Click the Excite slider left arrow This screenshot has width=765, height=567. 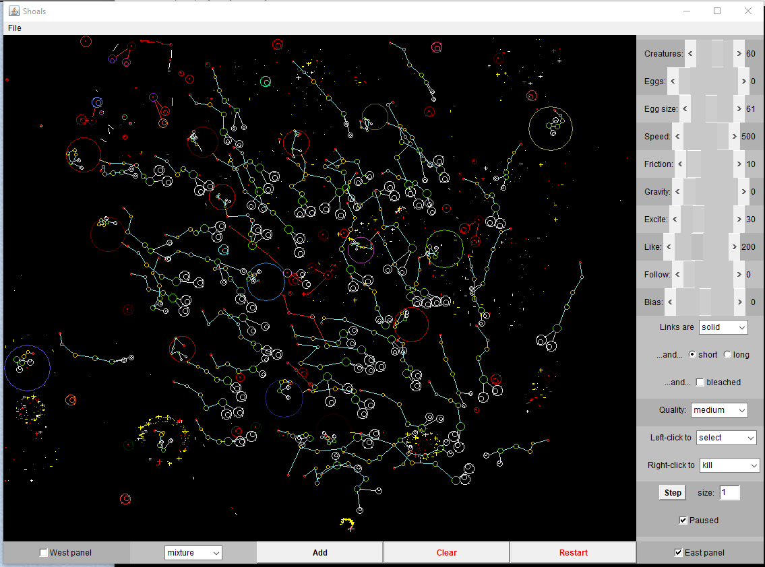(675, 220)
